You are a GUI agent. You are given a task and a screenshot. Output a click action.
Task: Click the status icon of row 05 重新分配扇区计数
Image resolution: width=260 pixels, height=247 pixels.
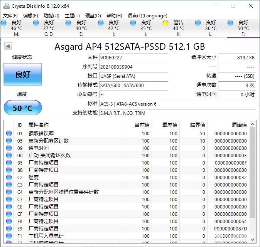(x=9, y=141)
